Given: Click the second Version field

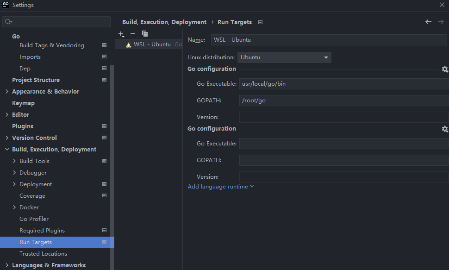Looking at the screenshot, I should point(343,176).
